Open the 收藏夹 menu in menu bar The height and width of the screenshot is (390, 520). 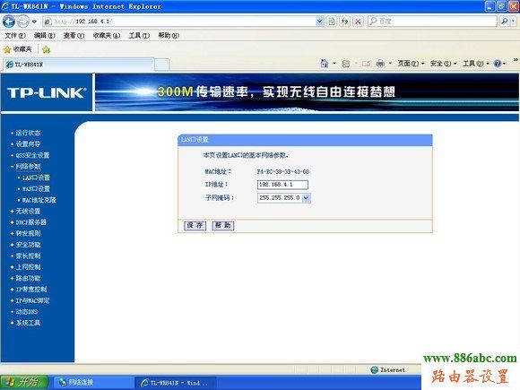(107, 36)
